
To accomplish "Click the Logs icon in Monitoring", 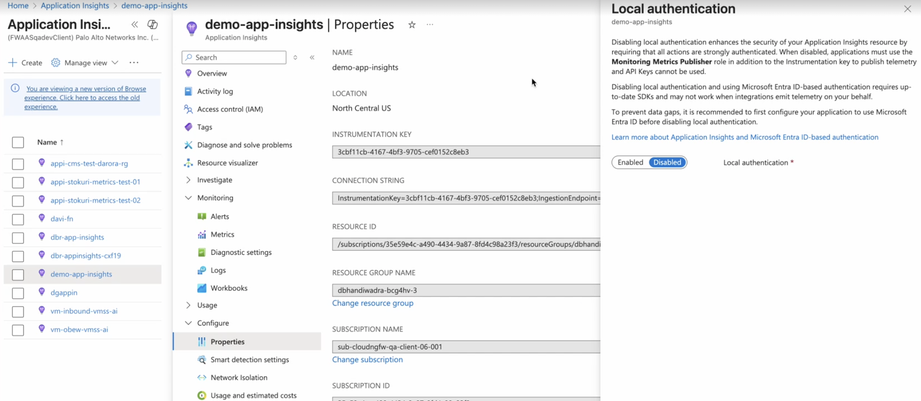I will coord(202,270).
